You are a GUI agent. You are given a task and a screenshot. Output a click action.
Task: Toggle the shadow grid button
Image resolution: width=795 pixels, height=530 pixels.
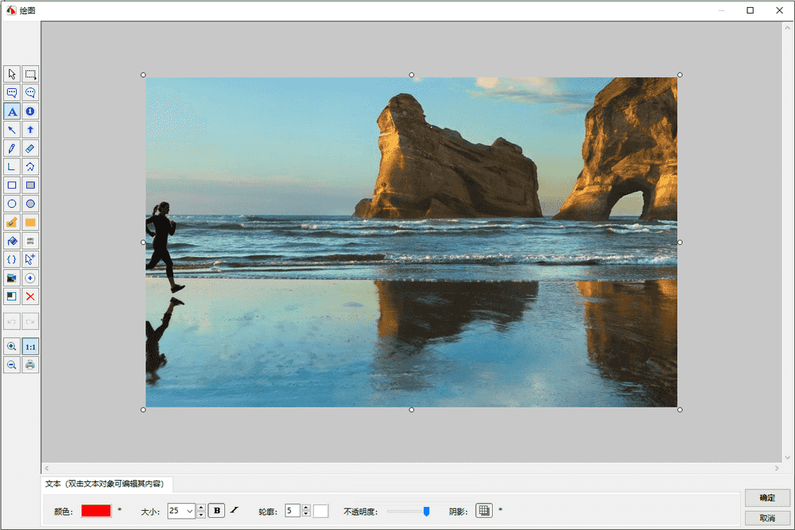484,511
